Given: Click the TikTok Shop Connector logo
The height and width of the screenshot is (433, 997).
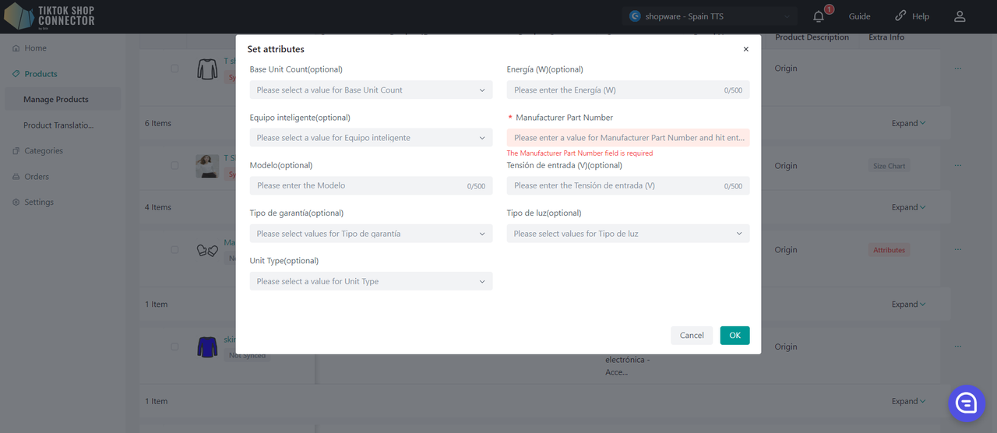Looking at the screenshot, I should [x=50, y=16].
